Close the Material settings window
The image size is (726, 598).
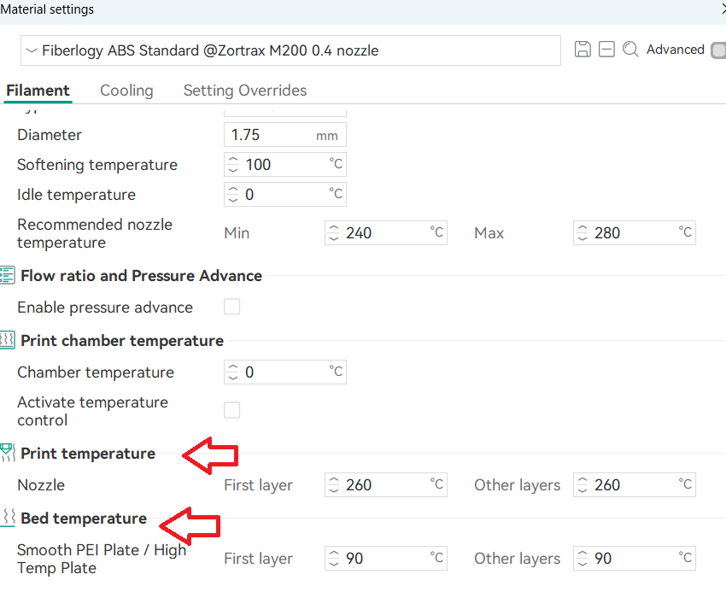point(722,9)
